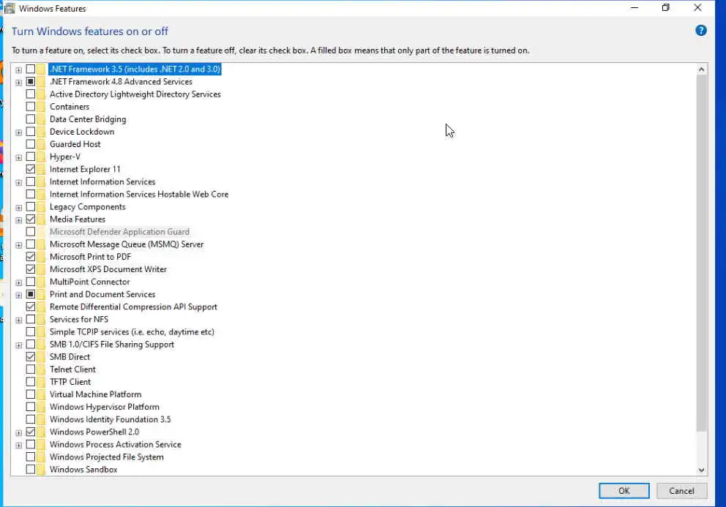Select the folder icon next to Media Features
The height and width of the screenshot is (507, 726).
[x=41, y=219]
